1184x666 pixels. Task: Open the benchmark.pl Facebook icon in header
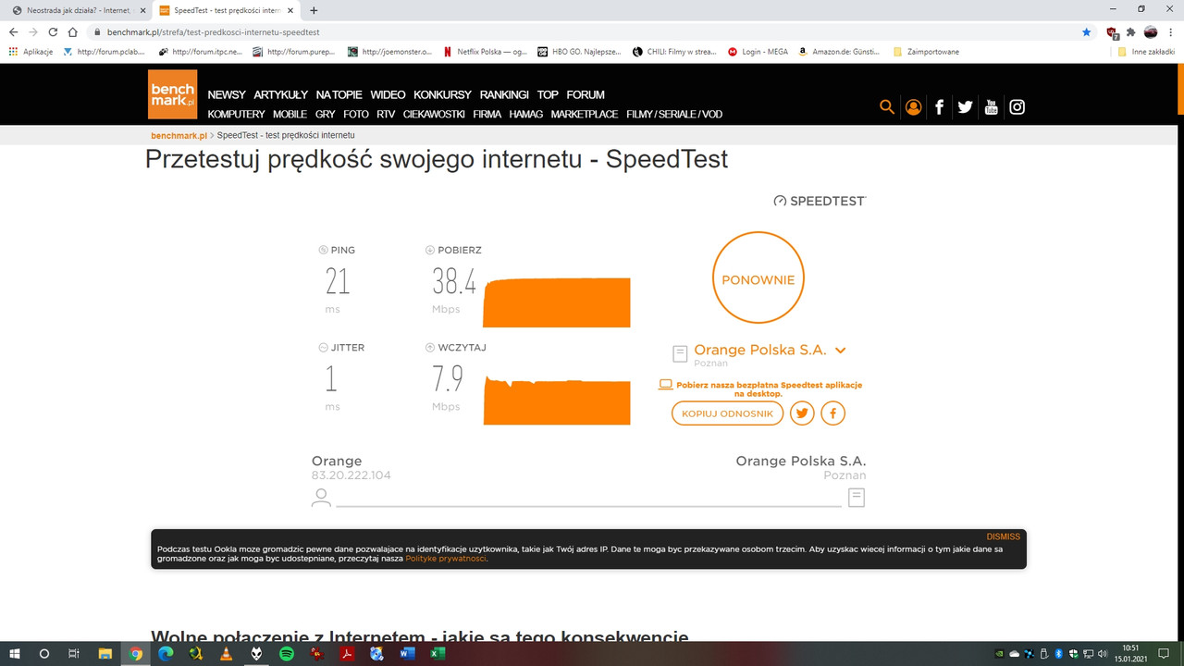(939, 107)
